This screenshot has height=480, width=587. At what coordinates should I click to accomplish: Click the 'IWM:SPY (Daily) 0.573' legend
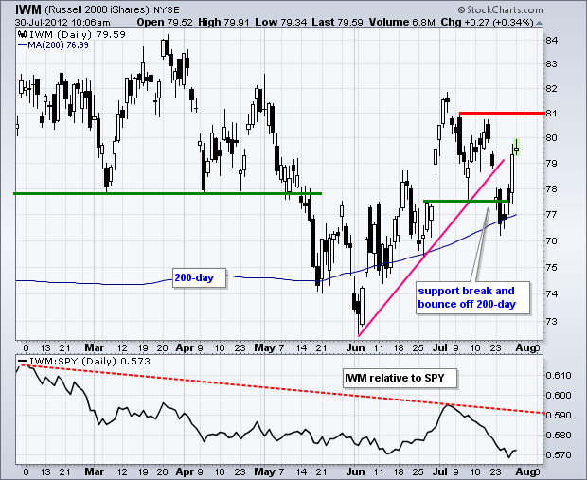pos(84,362)
